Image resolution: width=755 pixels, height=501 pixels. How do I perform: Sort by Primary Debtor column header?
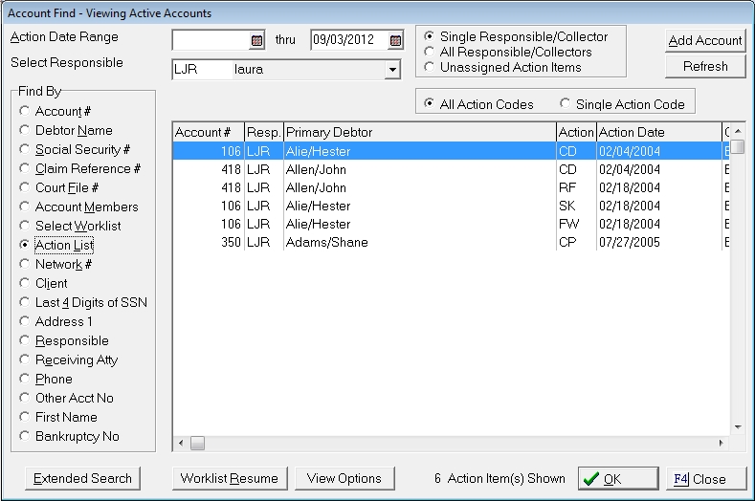pyautogui.click(x=419, y=132)
